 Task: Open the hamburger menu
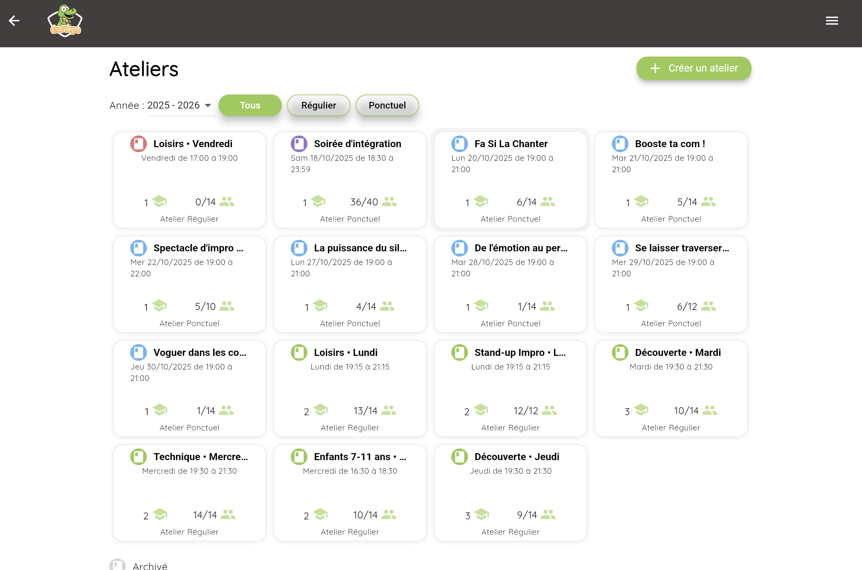(831, 21)
